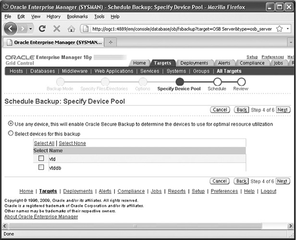This screenshot has height=240, width=297.
Task: Open About Oracle Enterprise Manager link
Action: [x=41, y=217]
